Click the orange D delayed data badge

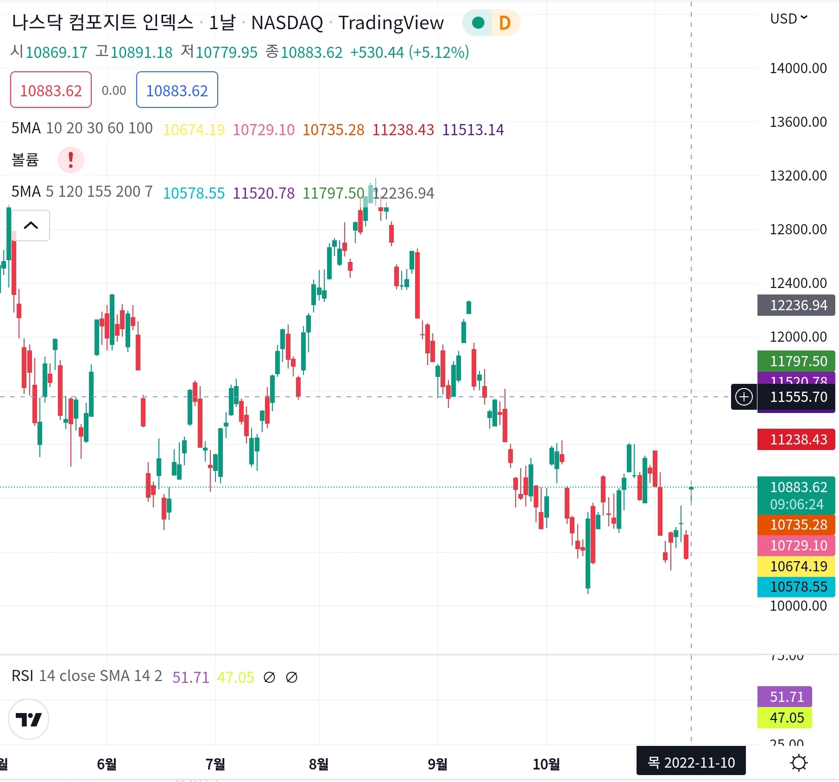(505, 23)
